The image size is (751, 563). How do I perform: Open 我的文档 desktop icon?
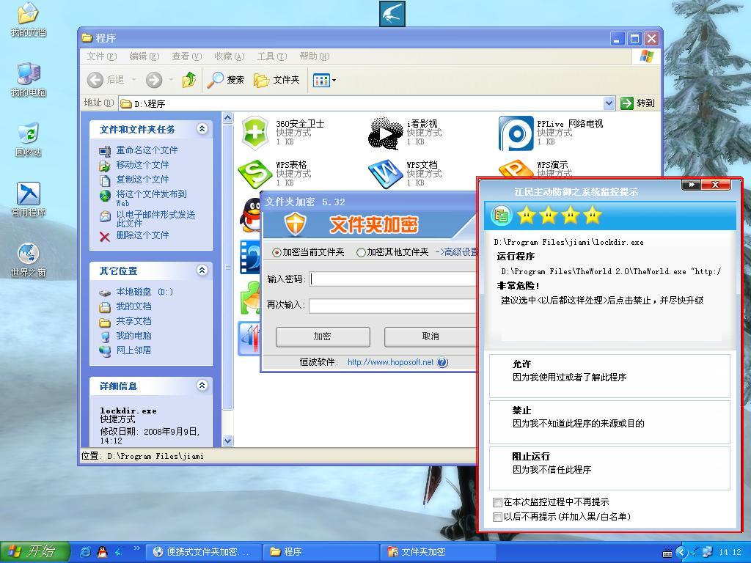pyautogui.click(x=29, y=20)
